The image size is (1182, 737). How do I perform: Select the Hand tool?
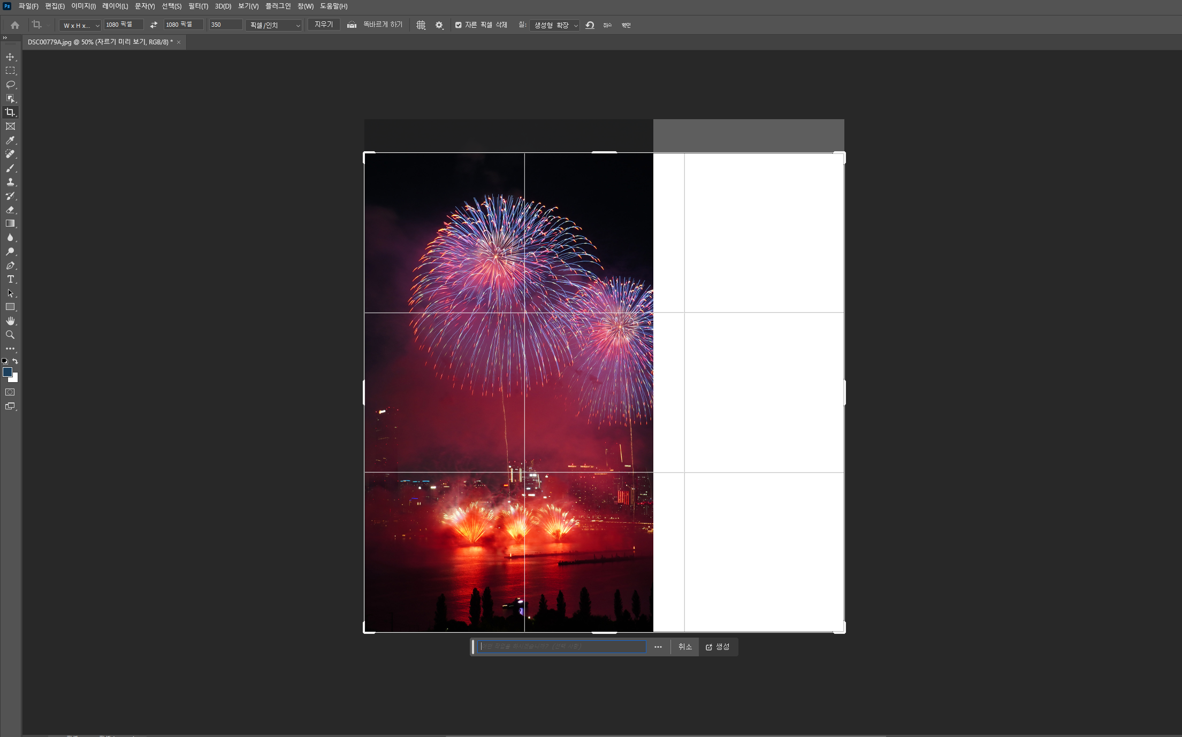[10, 321]
